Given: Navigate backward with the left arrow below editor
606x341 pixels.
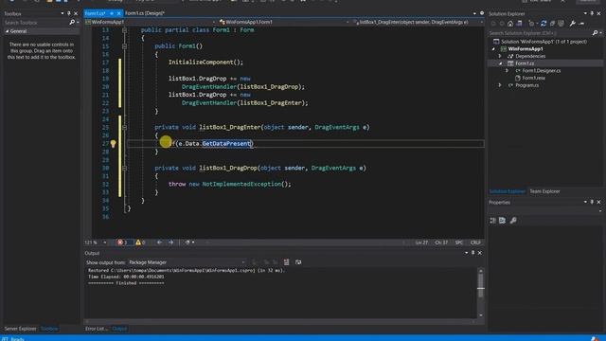Looking at the screenshot, I should [x=160, y=242].
